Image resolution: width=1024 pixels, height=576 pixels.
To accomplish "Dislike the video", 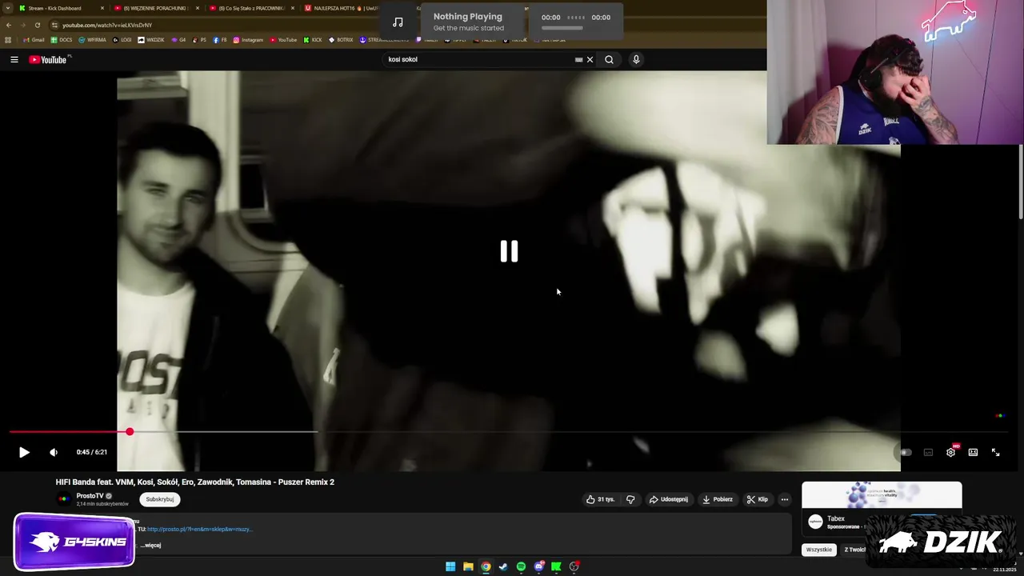I will tap(630, 499).
